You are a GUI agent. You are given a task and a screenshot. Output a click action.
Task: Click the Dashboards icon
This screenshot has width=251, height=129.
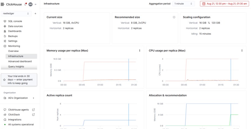(5, 31)
